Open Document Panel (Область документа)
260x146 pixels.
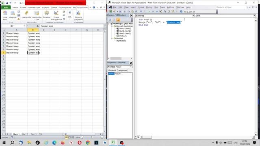[78, 16]
